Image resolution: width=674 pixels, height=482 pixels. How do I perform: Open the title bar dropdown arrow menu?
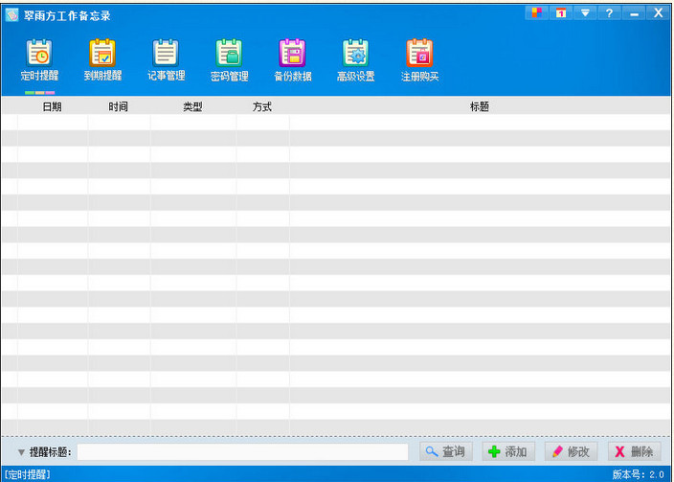(x=585, y=12)
